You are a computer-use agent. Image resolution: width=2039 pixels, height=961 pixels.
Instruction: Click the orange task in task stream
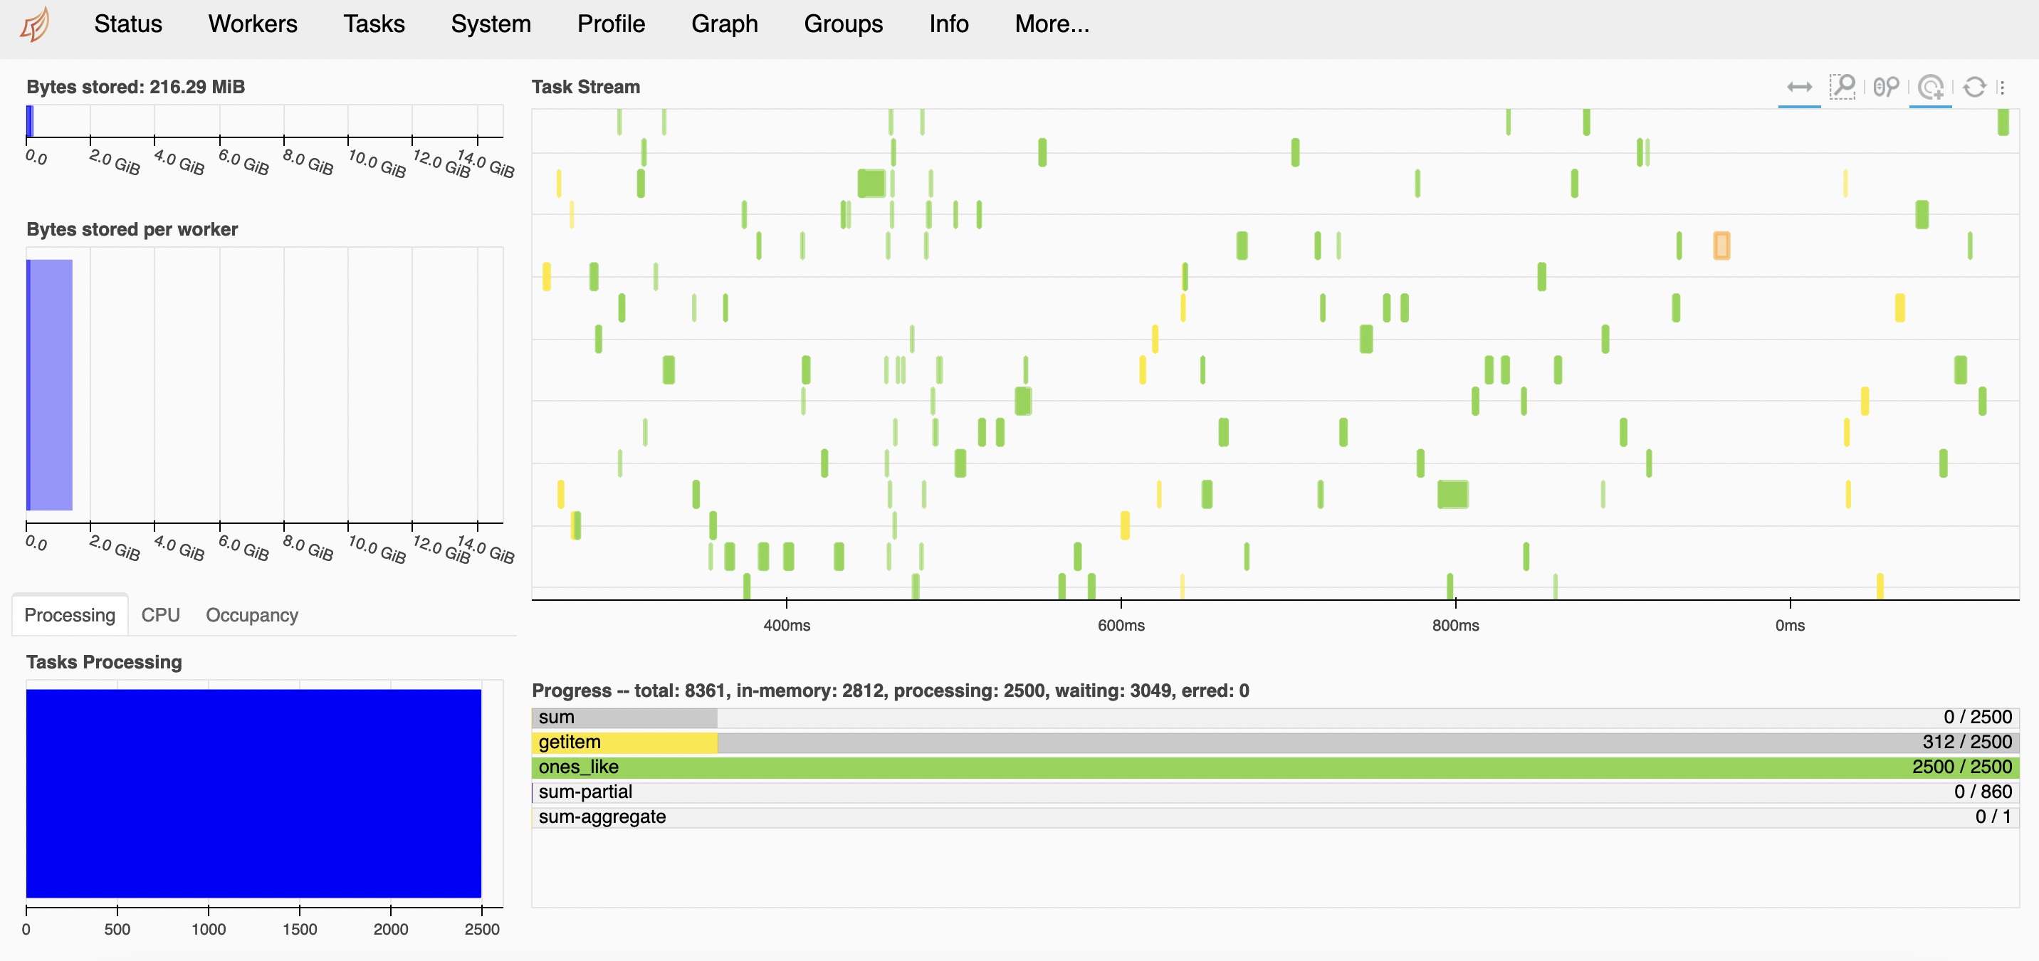(x=1721, y=246)
